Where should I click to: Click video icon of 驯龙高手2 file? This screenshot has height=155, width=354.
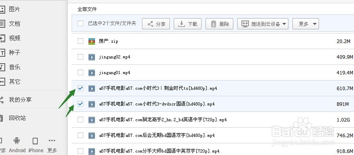click(x=92, y=120)
